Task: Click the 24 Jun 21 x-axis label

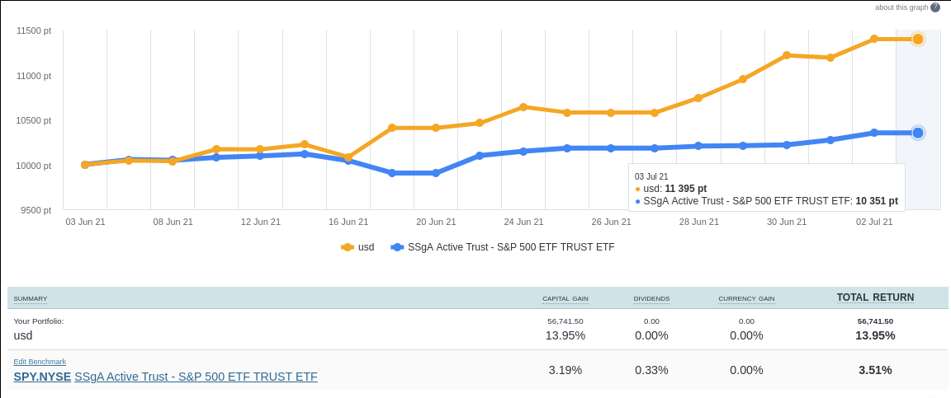Action: tap(523, 222)
